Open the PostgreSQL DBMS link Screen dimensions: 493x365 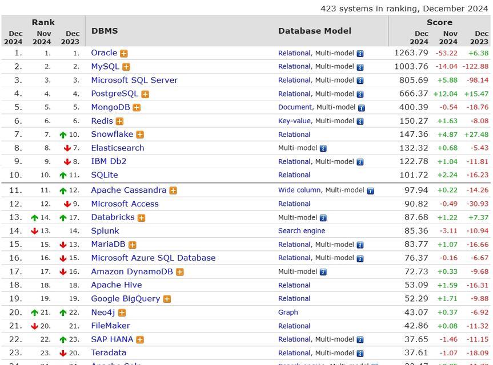114,94
